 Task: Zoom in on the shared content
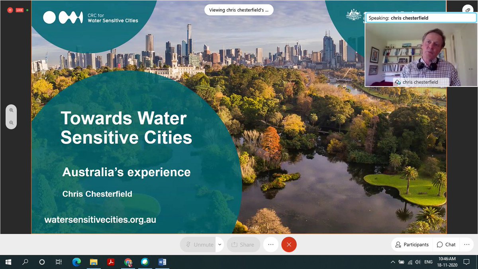click(11, 110)
